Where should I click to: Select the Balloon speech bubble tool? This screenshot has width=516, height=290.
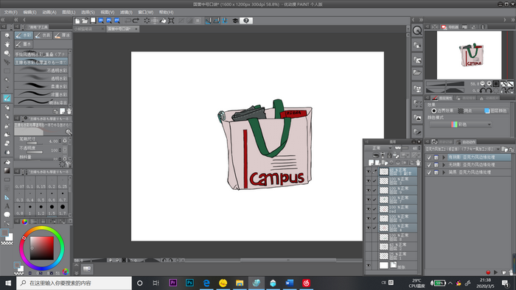(x=7, y=214)
